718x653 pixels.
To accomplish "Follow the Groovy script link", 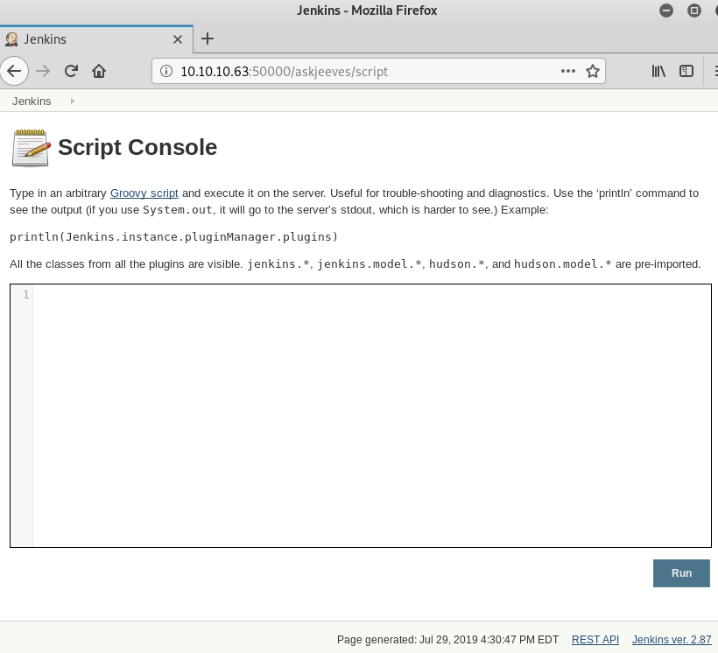I will coord(144,193).
